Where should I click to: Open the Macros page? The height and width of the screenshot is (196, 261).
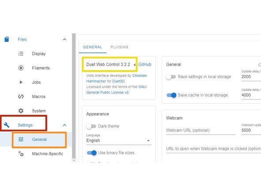click(39, 97)
